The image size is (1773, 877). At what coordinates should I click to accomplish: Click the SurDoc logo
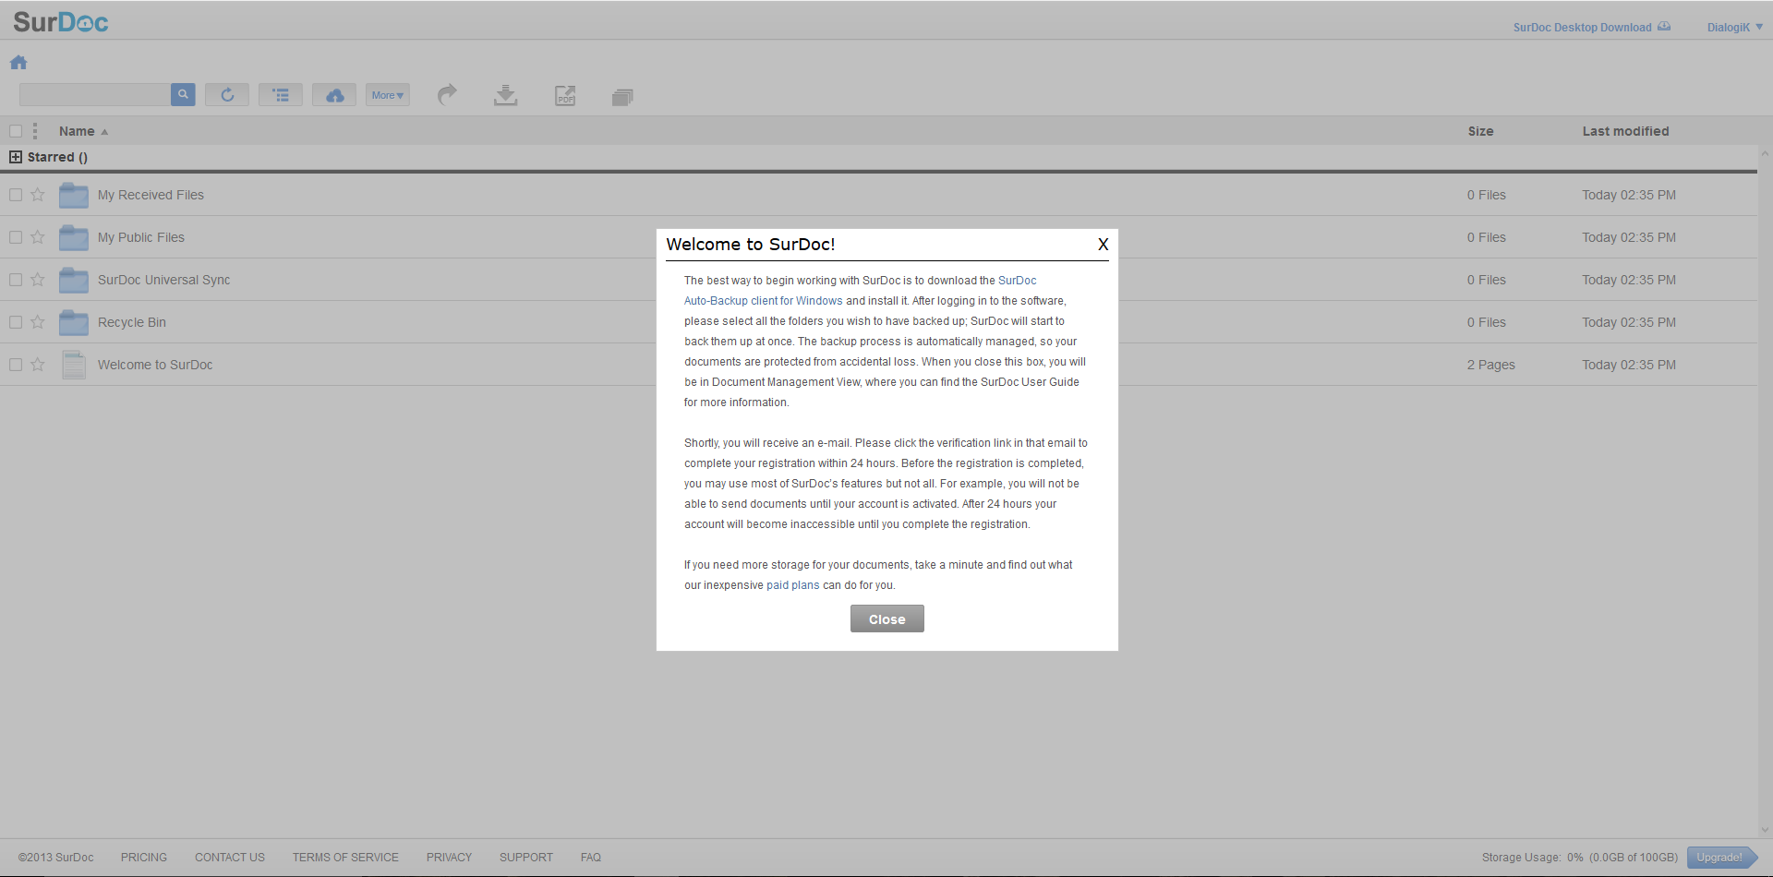(x=60, y=21)
